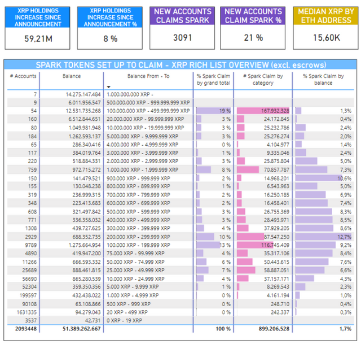The width and height of the screenshot is (361, 344).
Task: Select '0 XRP - 19 XRP' range
Action: click(124, 321)
